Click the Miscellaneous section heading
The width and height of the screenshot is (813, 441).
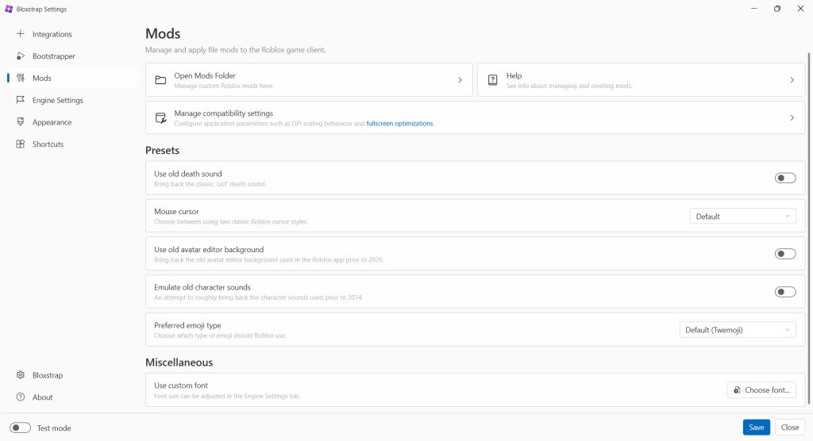(x=179, y=362)
